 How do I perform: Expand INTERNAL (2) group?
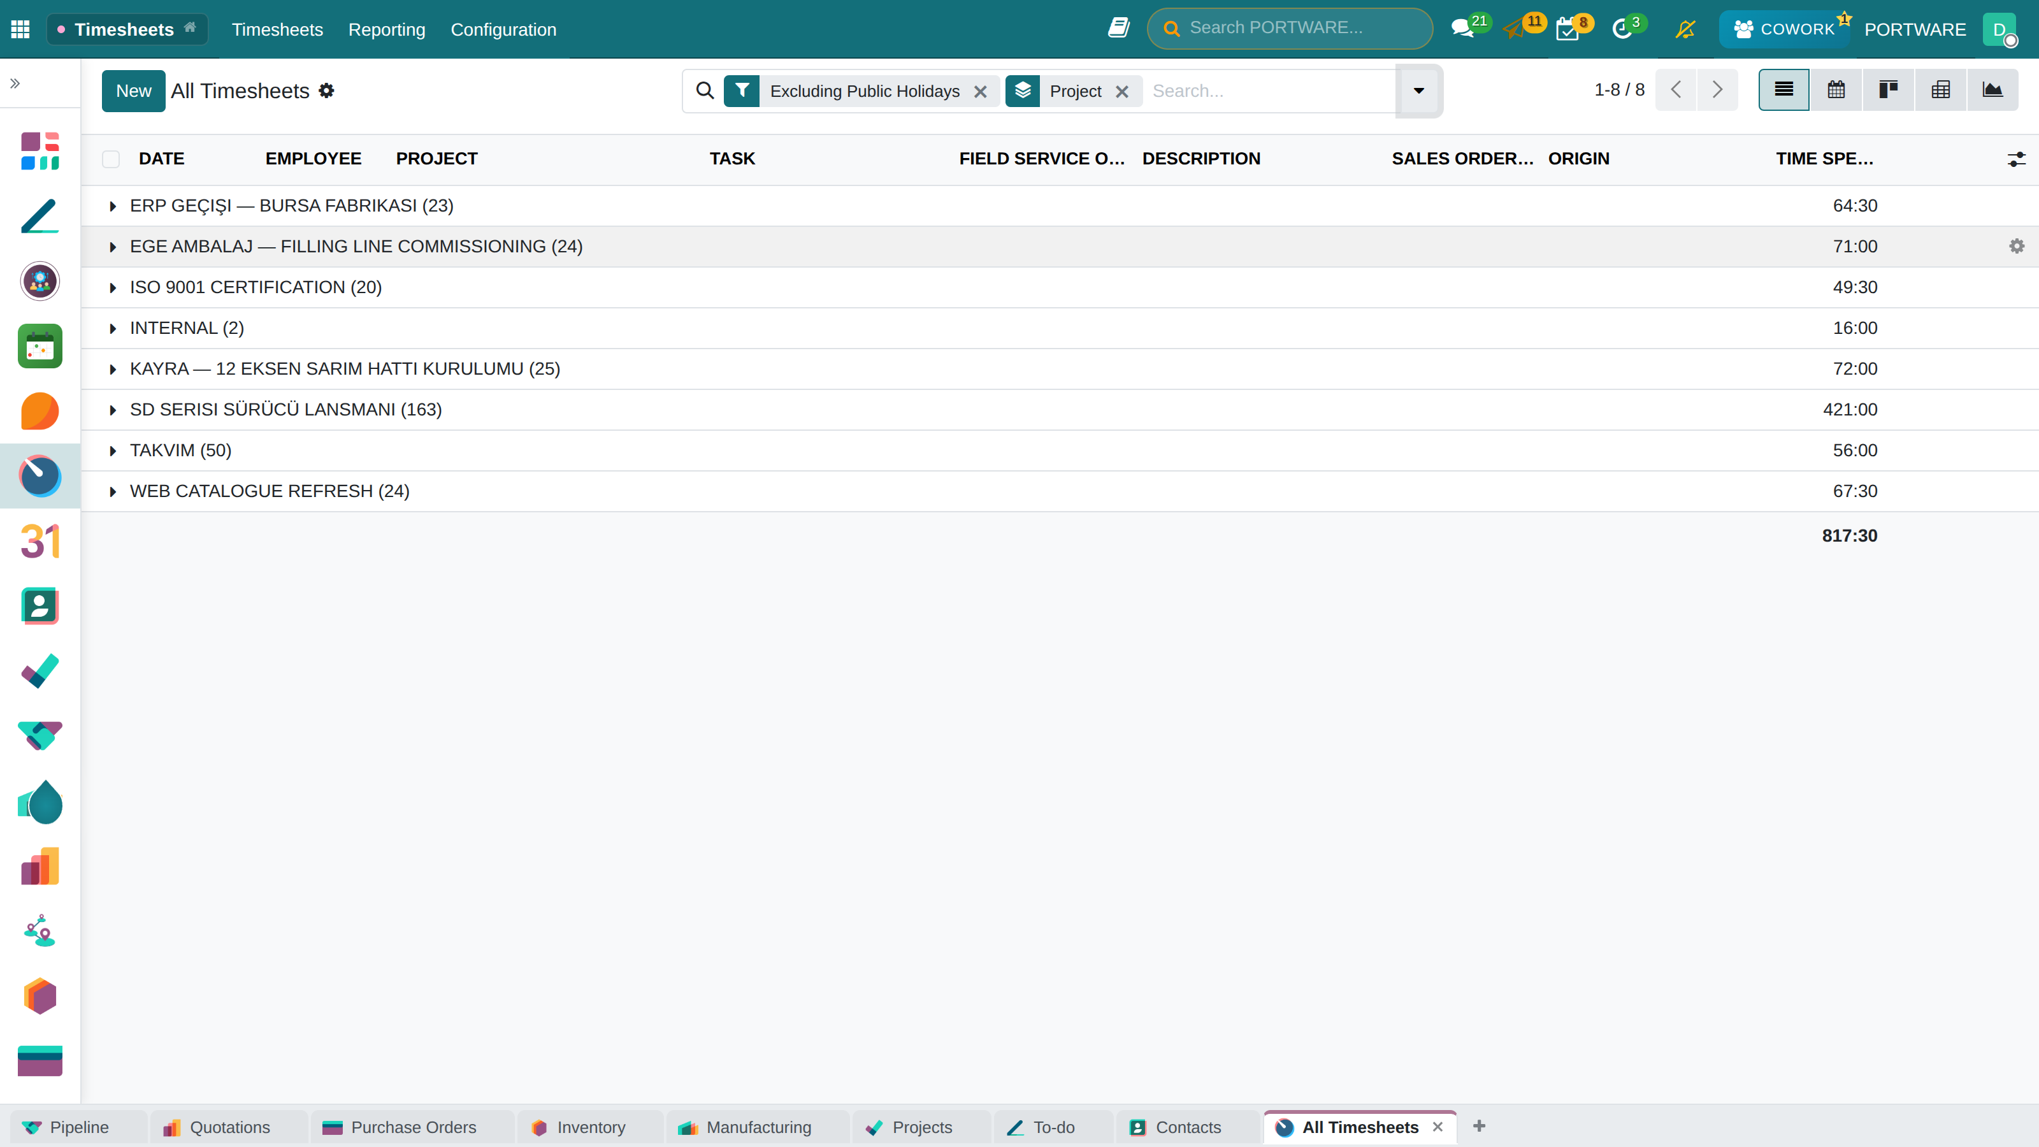pos(112,329)
